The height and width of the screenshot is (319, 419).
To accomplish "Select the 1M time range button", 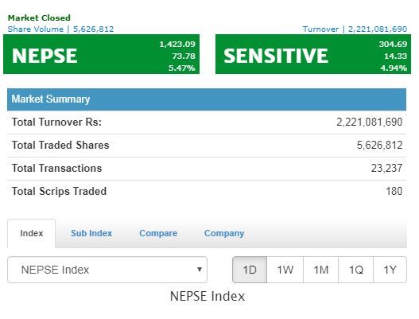I will (x=320, y=270).
